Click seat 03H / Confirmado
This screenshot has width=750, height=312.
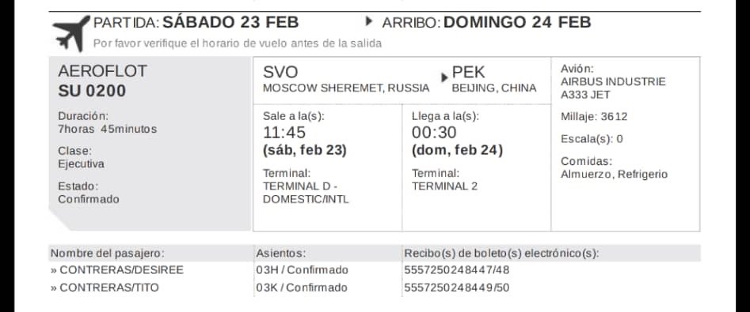tap(302, 270)
